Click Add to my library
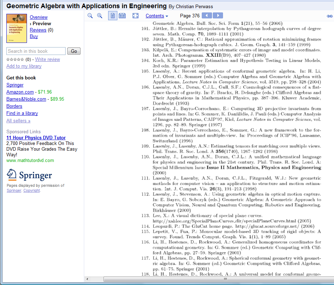Image resolution: width=334 pixels, height=285 pixels. 24,66
